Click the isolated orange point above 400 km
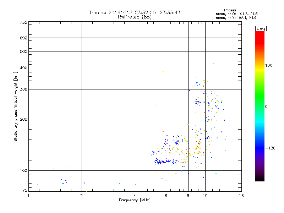This screenshot has width=284, height=213. [x=213, y=64]
